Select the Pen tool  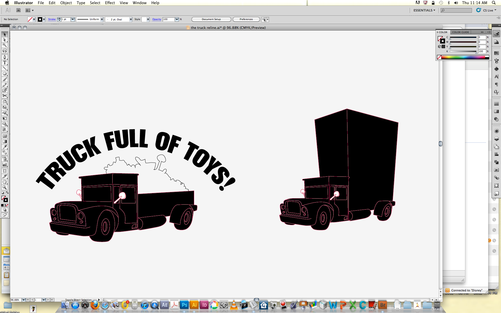(x=5, y=57)
